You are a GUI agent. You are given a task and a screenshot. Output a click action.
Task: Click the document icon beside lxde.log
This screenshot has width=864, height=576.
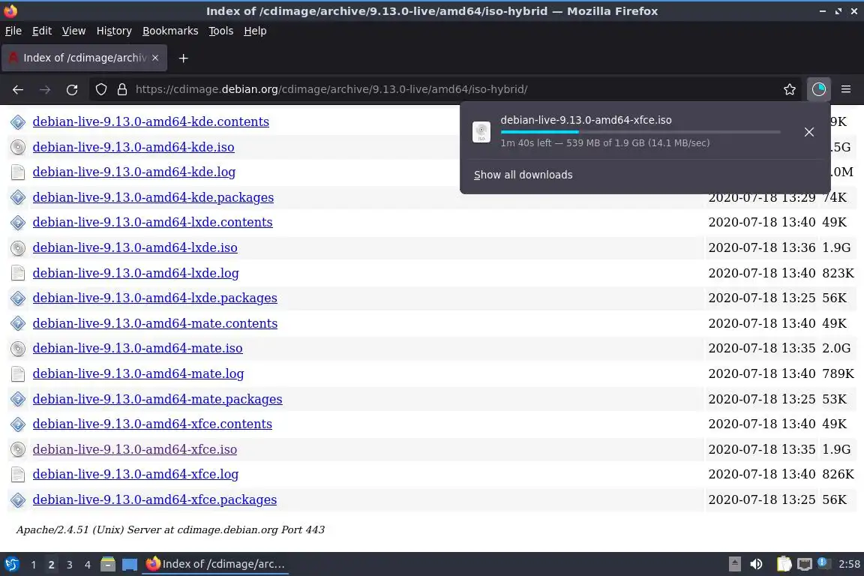click(18, 274)
